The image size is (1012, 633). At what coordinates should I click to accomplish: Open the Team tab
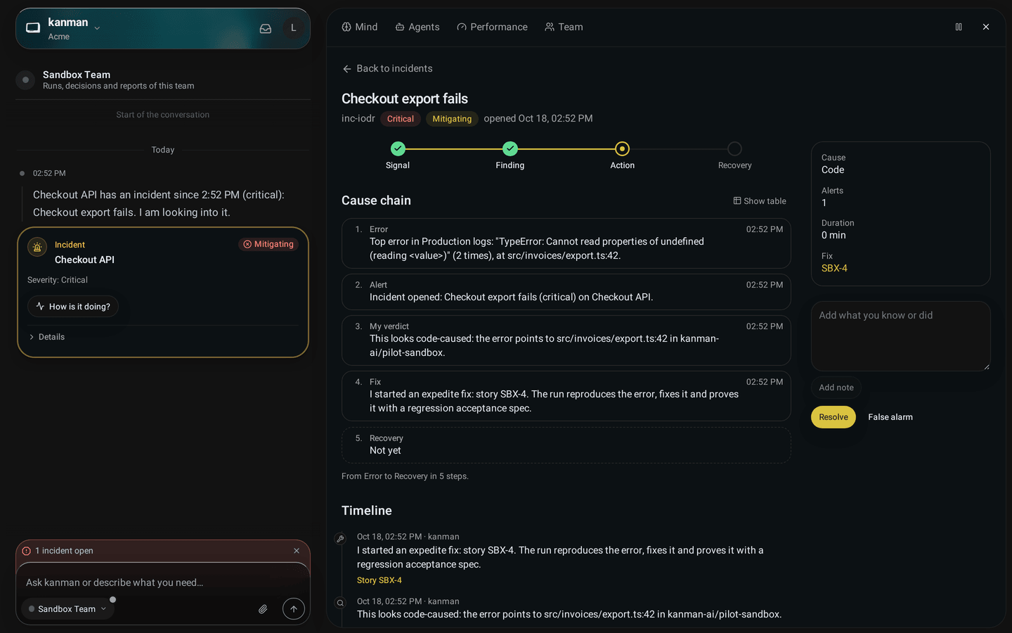click(564, 27)
